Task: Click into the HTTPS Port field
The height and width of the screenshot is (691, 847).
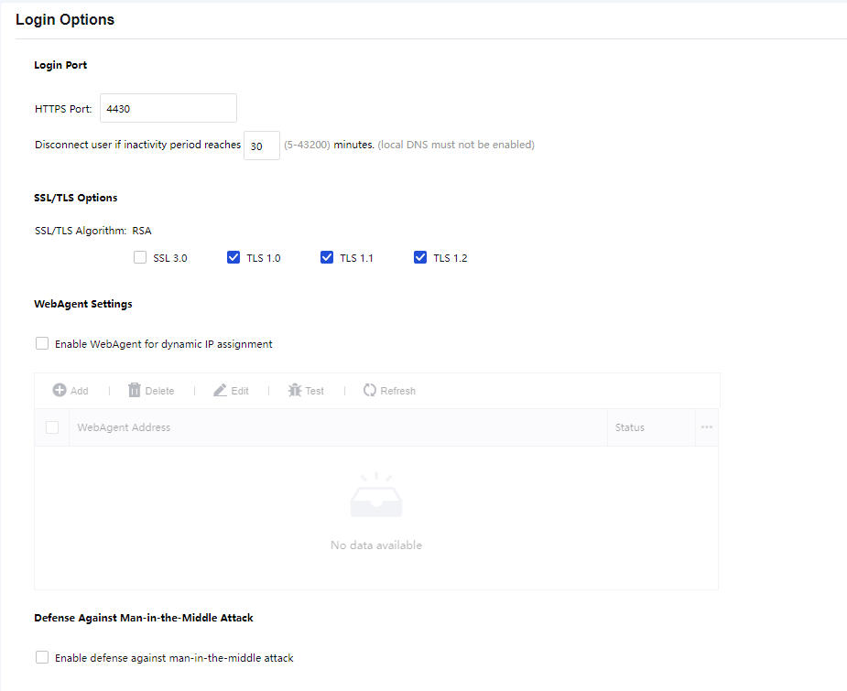Action: (x=168, y=108)
